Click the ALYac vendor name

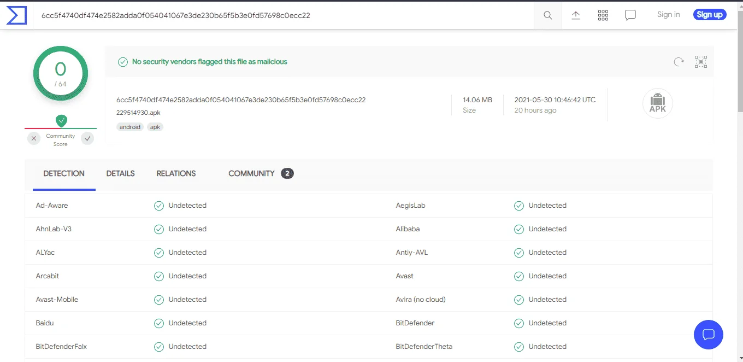click(45, 253)
